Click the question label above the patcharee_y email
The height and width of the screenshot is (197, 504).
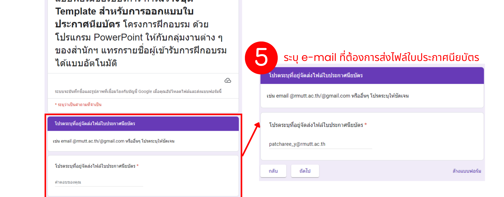[x=316, y=125]
